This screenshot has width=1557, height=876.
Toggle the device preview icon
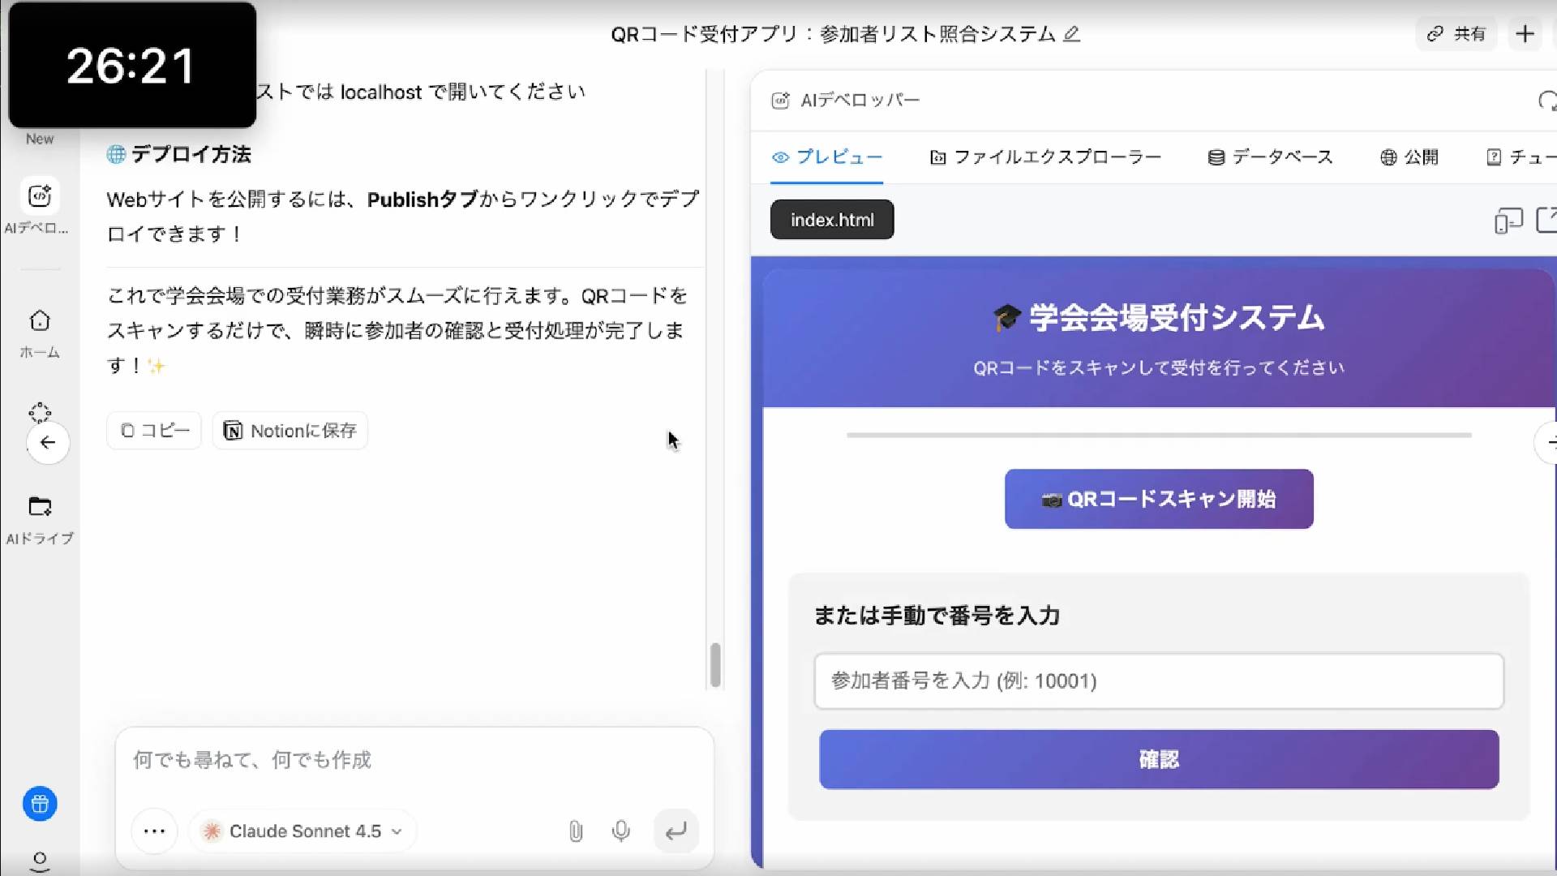1508,221
